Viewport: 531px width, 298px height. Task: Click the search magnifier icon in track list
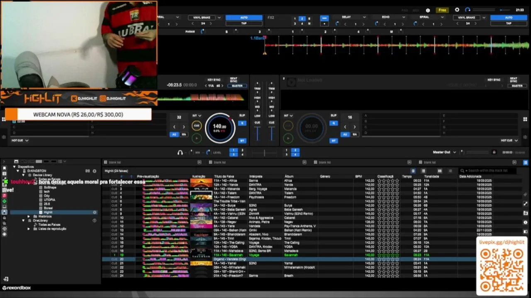(x=462, y=171)
